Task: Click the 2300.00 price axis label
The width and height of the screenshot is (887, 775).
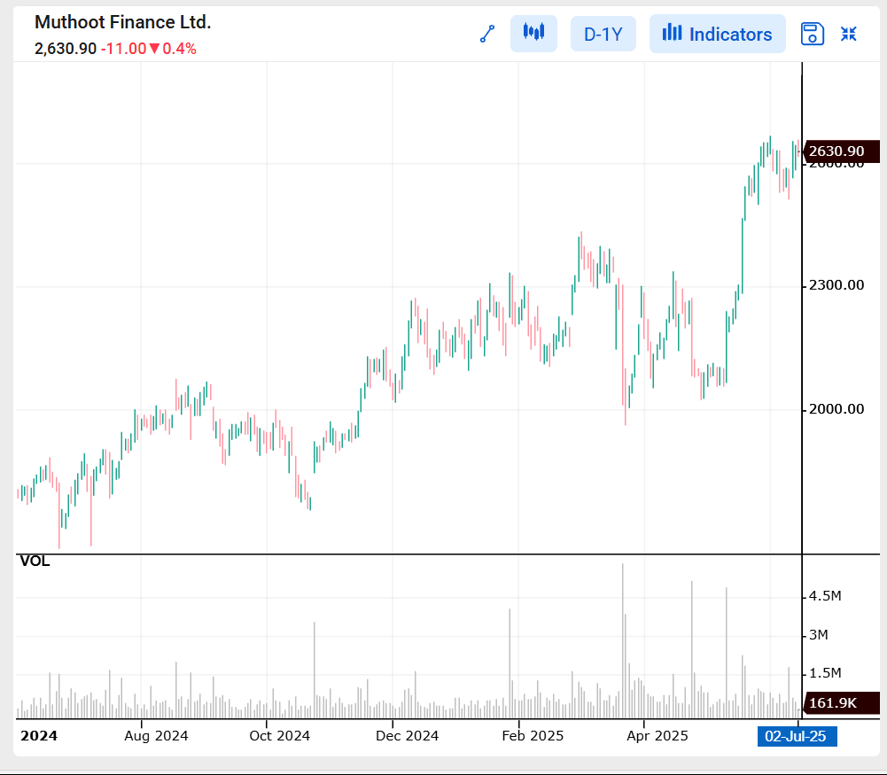Action: (836, 285)
